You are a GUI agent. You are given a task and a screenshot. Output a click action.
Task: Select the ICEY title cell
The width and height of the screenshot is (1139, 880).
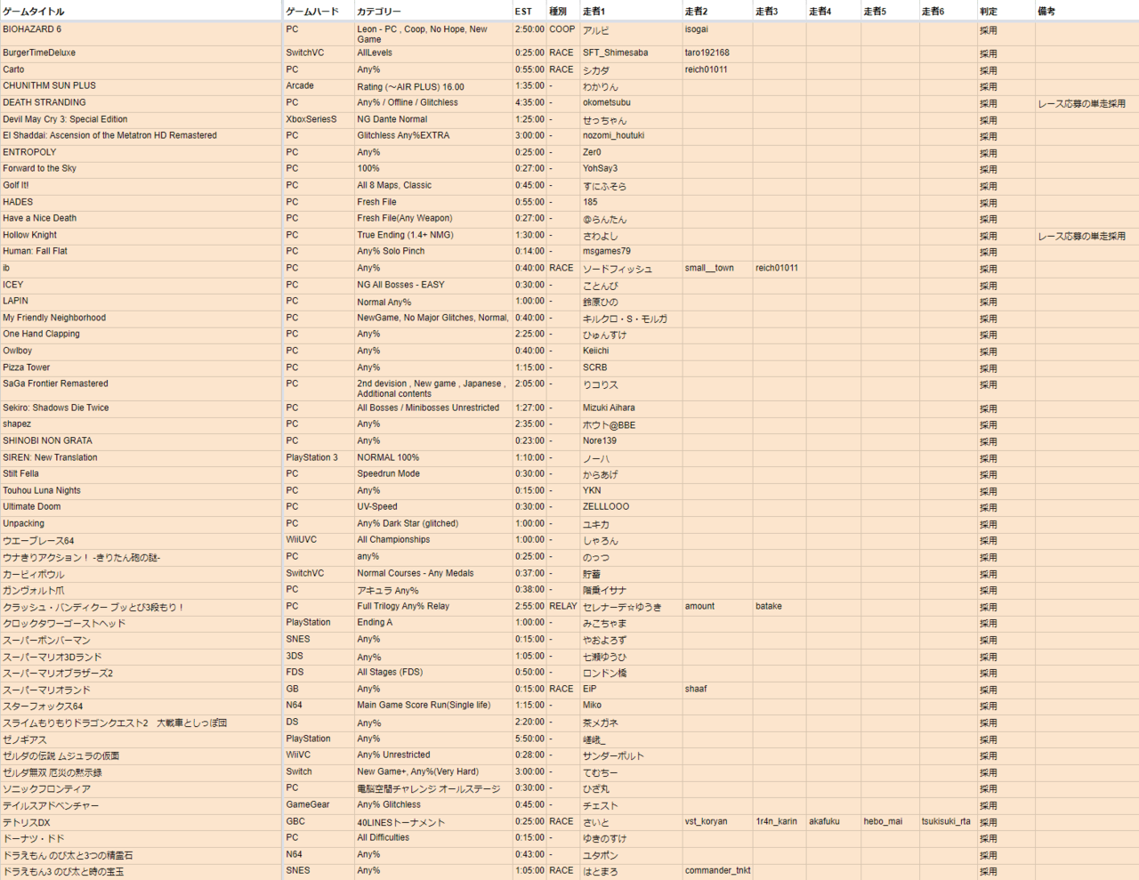pos(141,286)
